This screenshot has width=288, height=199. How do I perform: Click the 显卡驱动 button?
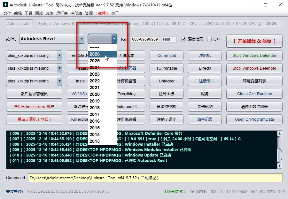click(205, 106)
